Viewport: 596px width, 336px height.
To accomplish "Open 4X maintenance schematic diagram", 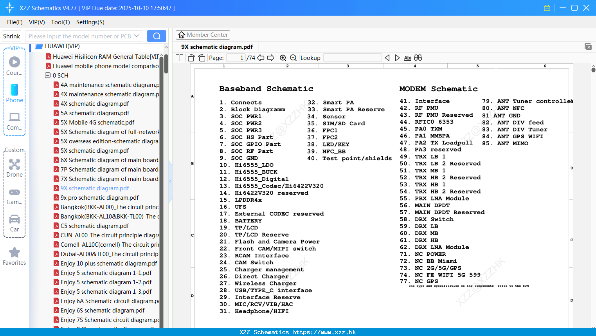I will 106,94.
